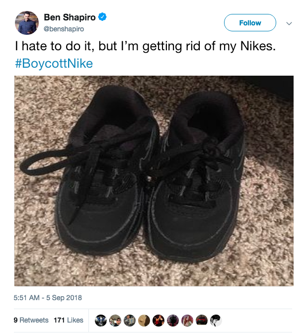View the 9 Retweets list
308x334 pixels.
click(31, 320)
